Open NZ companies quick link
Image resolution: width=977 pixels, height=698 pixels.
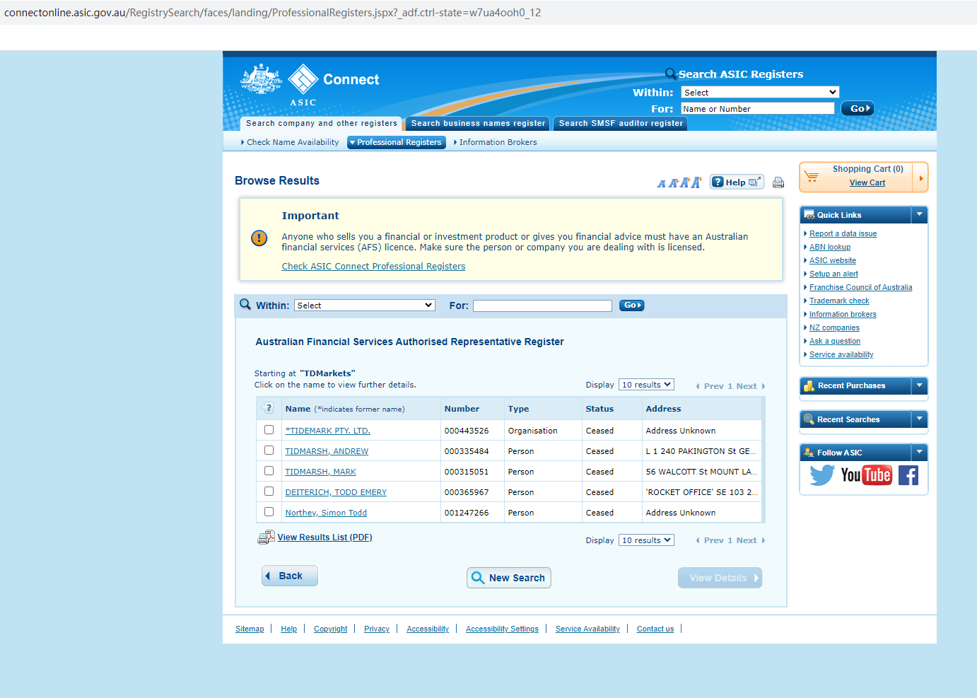834,327
